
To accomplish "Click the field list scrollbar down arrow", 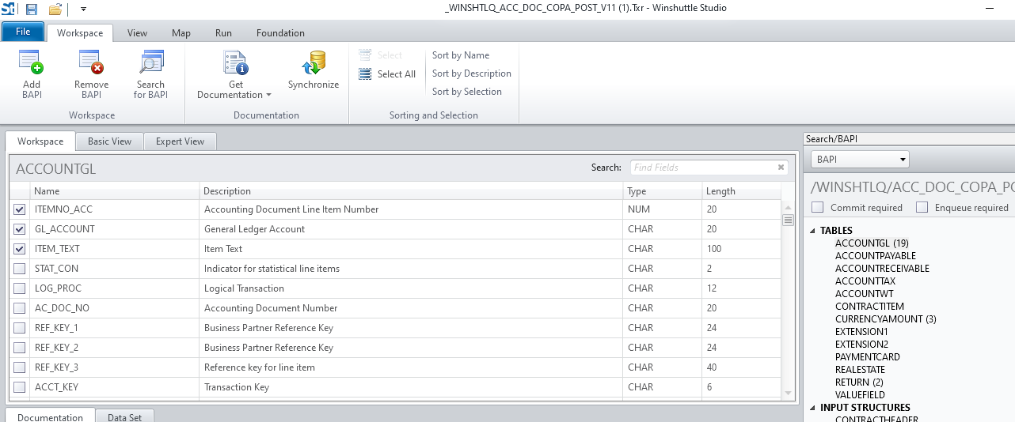I will [x=788, y=393].
